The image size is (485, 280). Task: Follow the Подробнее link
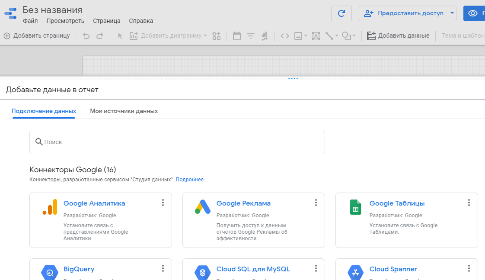coord(192,180)
